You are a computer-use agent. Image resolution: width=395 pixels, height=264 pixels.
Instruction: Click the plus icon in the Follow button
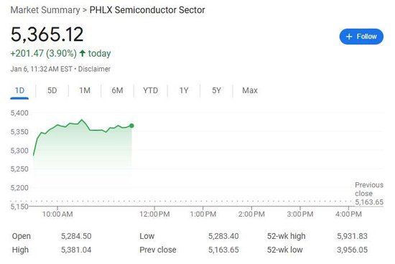point(349,37)
